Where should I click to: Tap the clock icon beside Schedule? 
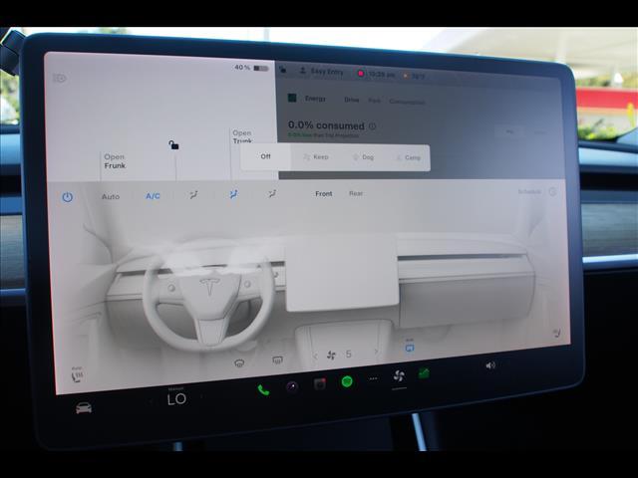(552, 191)
